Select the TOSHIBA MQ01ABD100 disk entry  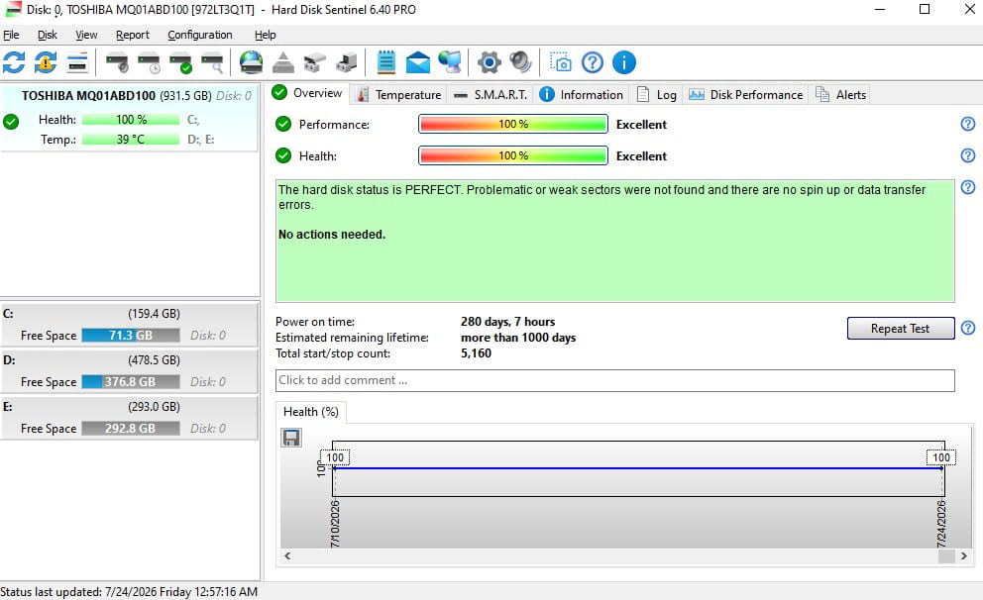[129, 118]
